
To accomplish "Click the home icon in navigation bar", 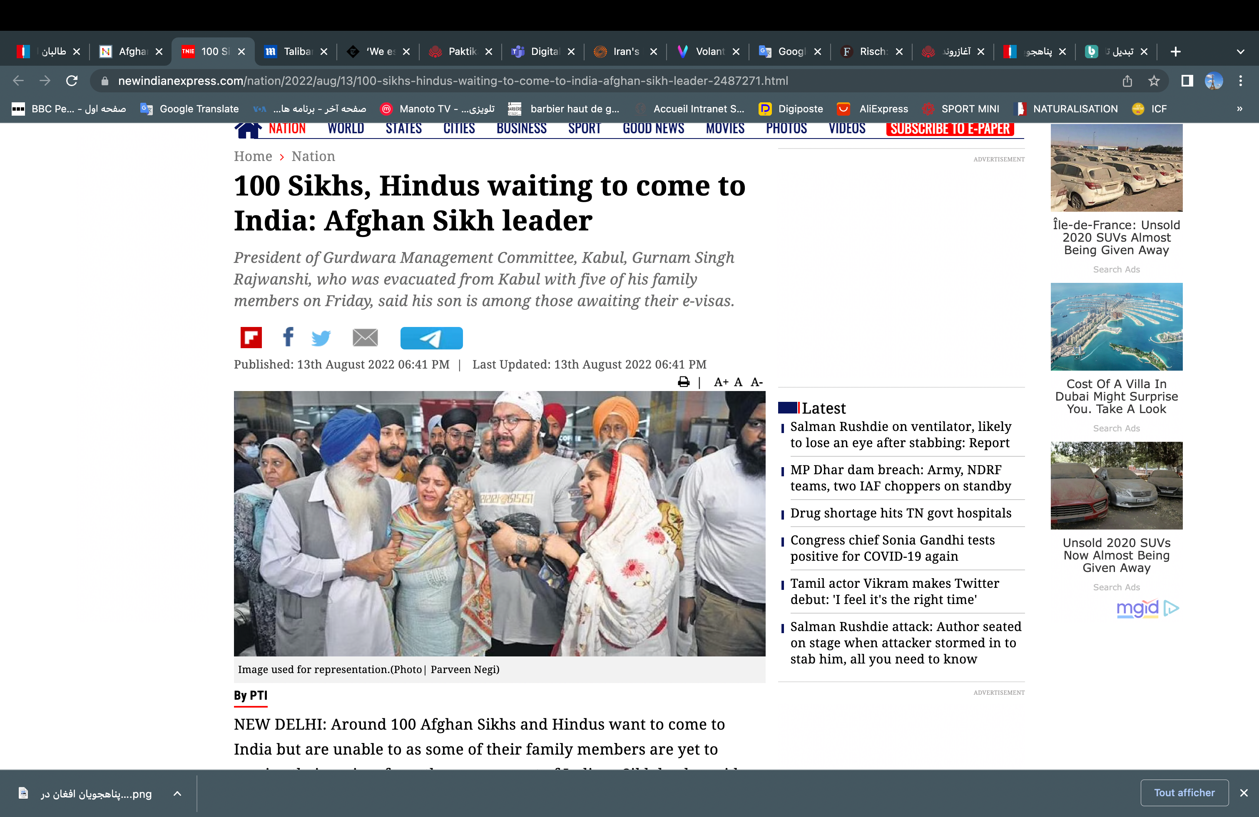I will (x=248, y=129).
